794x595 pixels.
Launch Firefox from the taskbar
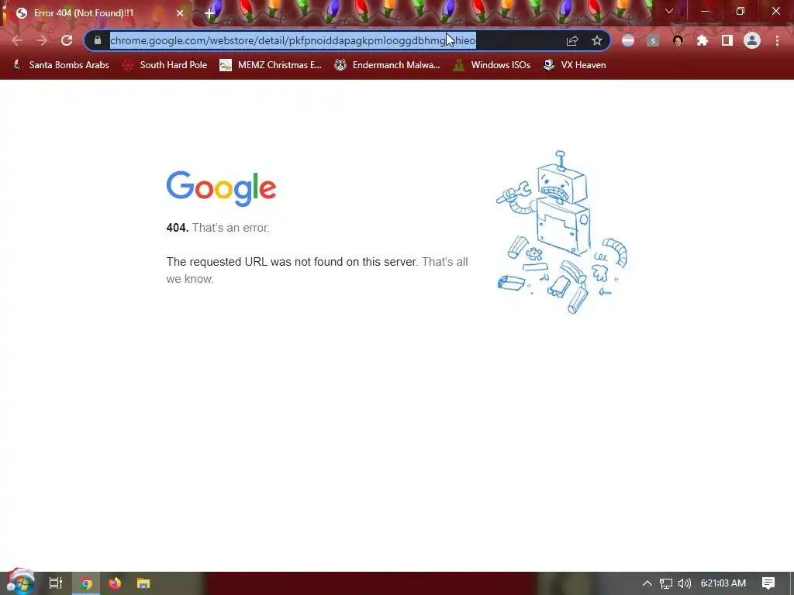[x=115, y=583]
